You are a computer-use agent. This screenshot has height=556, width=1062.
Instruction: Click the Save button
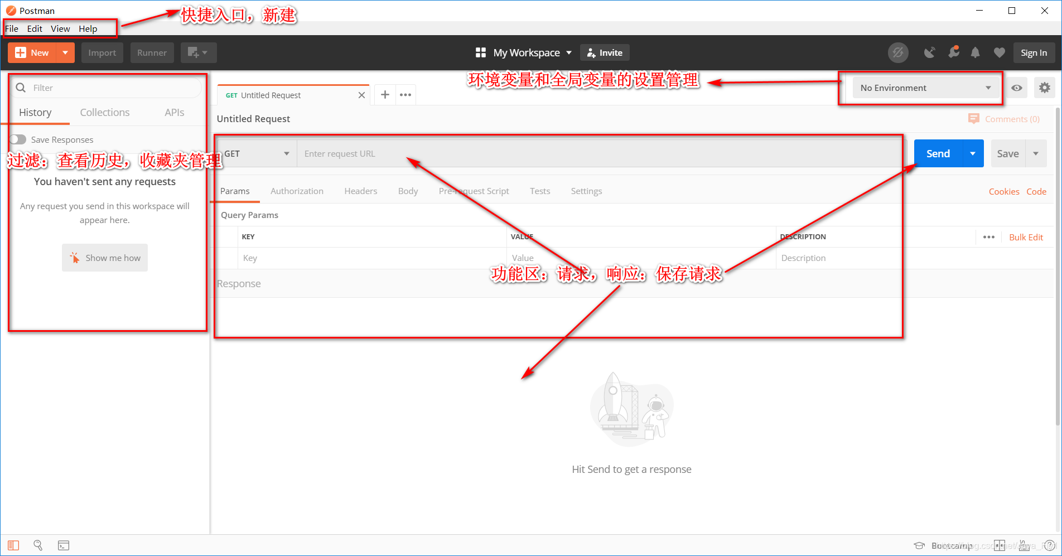[1008, 153]
